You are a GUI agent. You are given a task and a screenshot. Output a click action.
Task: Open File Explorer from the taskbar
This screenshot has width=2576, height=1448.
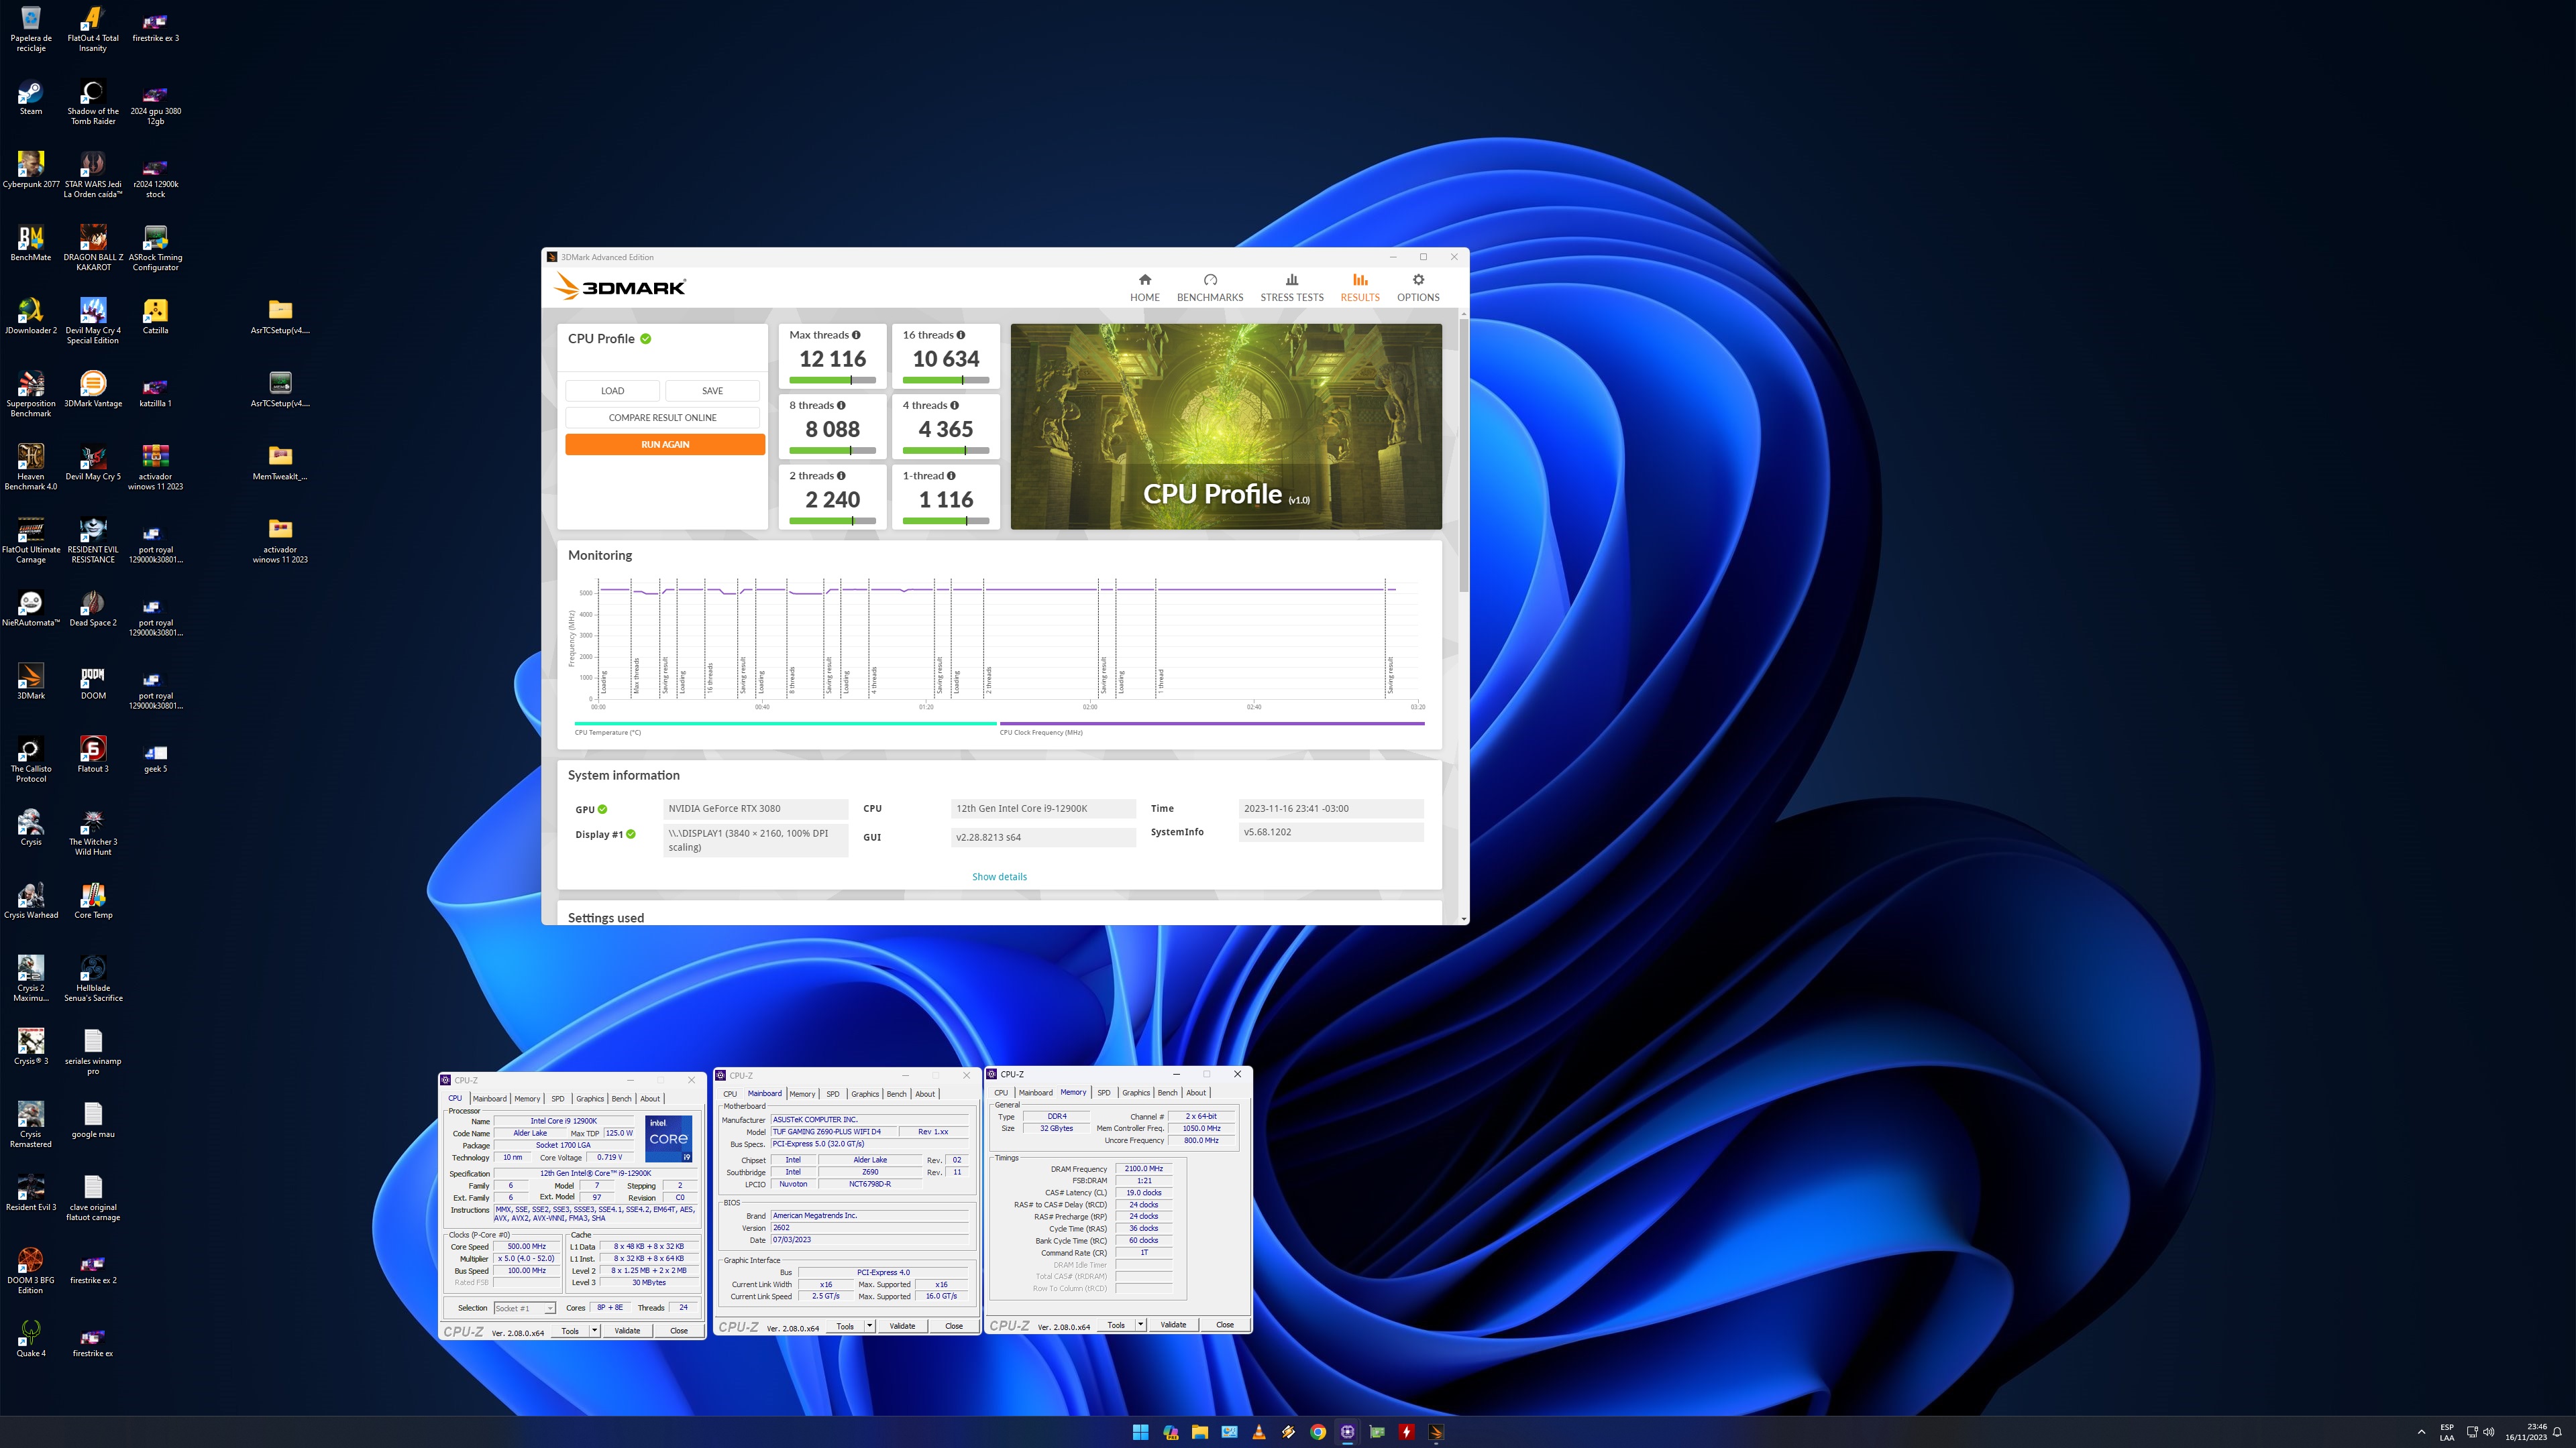coord(1199,1432)
